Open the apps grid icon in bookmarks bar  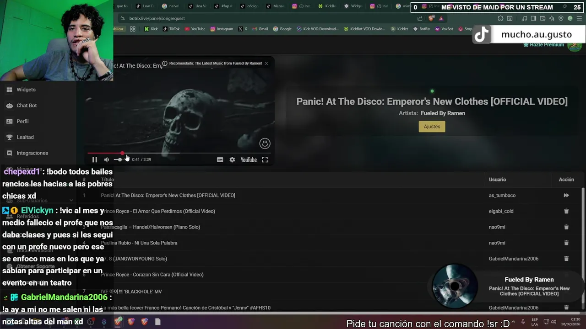click(x=133, y=29)
